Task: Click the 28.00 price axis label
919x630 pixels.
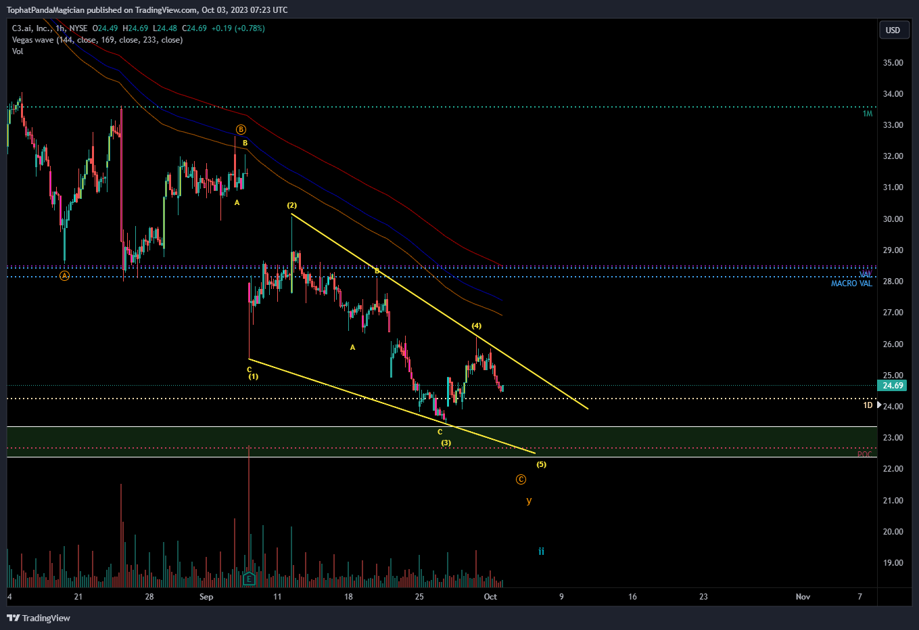Action: [x=893, y=282]
